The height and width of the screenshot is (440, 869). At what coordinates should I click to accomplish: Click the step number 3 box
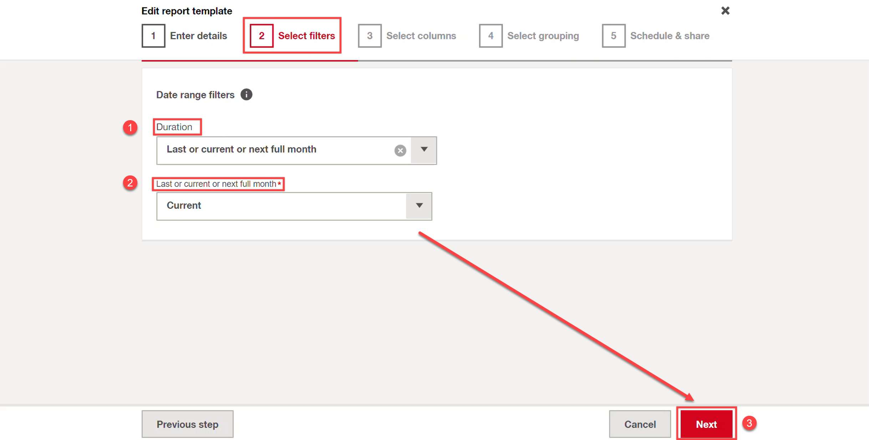pos(370,36)
